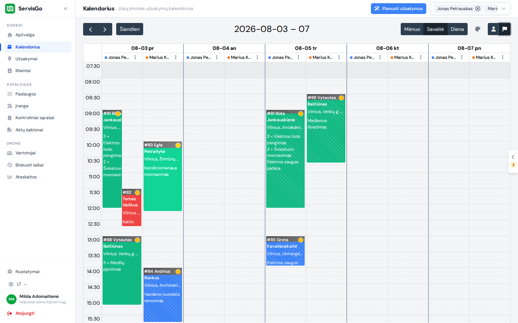This screenshot has height=323, width=518.
Task: Open the Marius K... column menu on 08-05
Action: tap(339, 57)
